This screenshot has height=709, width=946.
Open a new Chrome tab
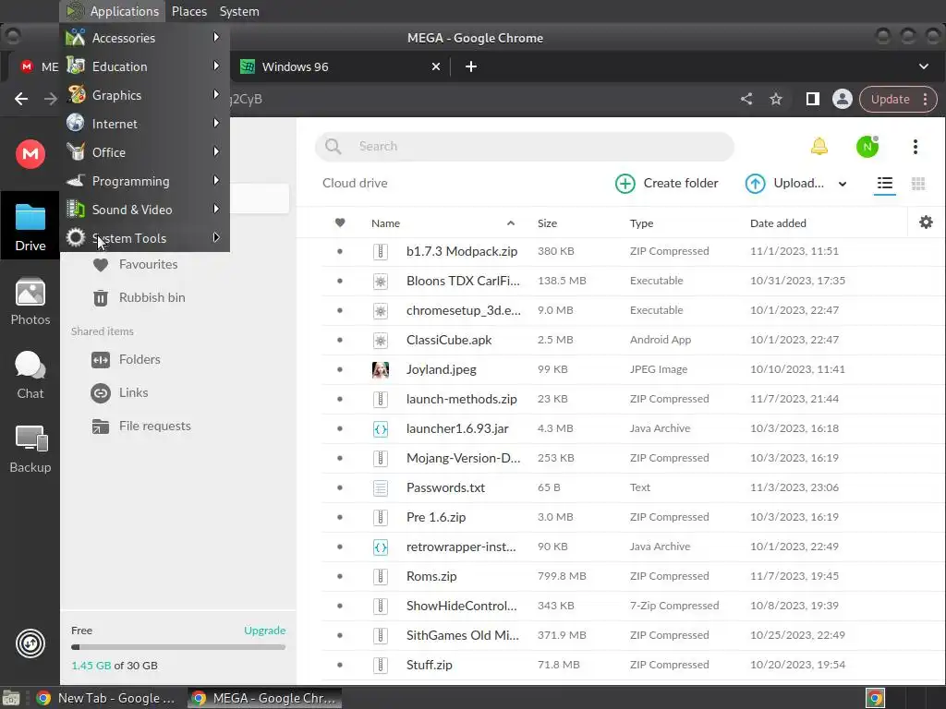pyautogui.click(x=471, y=66)
